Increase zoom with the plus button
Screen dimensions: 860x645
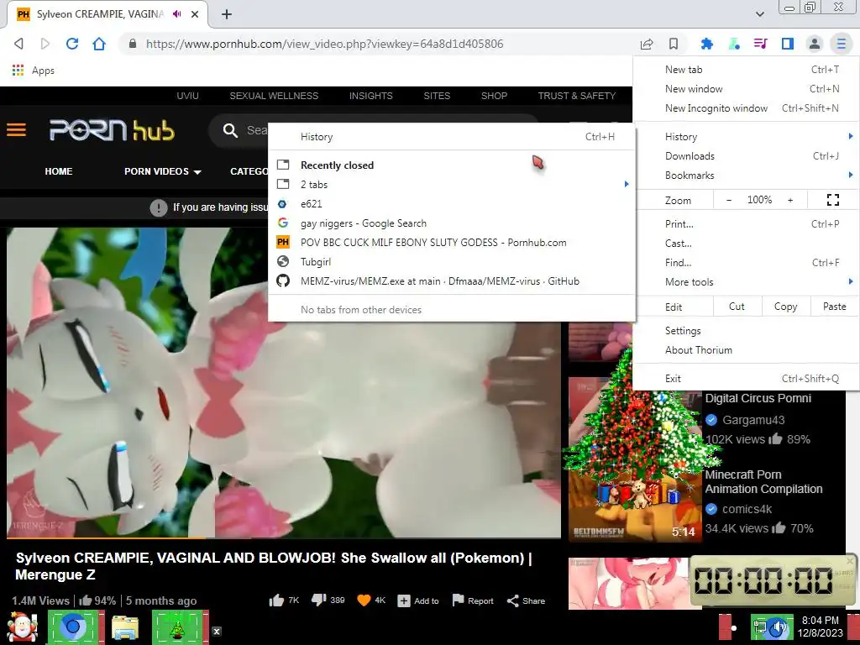click(x=790, y=200)
